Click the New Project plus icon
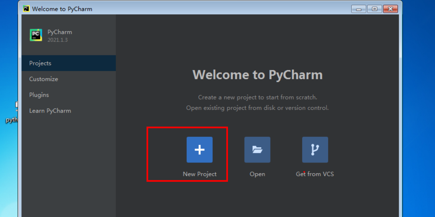Screen dimensions: 435x217 coord(199,150)
